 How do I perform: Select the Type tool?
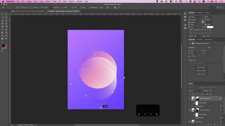(2, 29)
